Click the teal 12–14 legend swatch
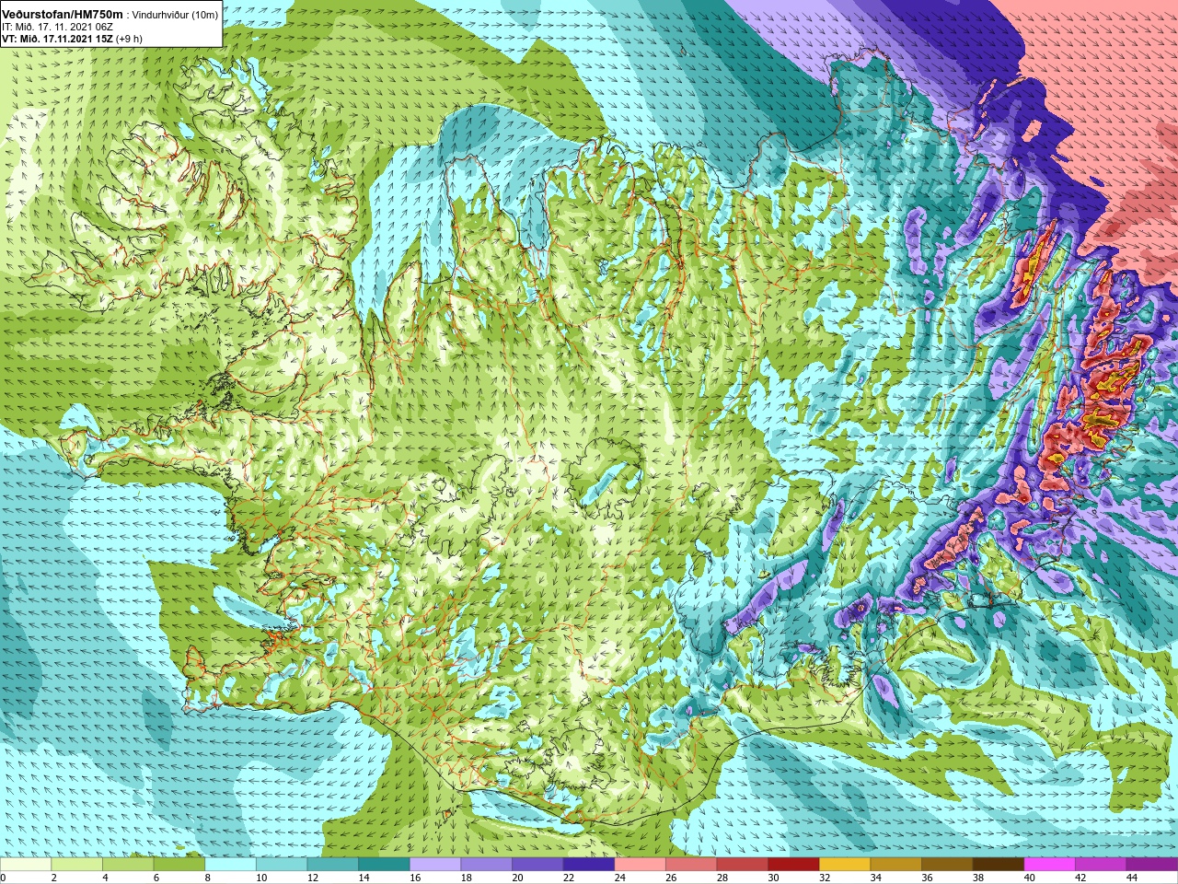The width and height of the screenshot is (1178, 884). pyautogui.click(x=333, y=864)
